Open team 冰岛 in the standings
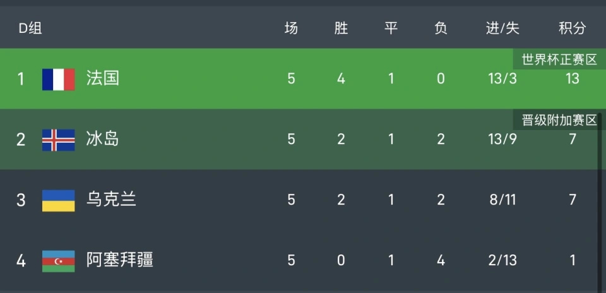The image size is (606, 293). click(x=103, y=140)
